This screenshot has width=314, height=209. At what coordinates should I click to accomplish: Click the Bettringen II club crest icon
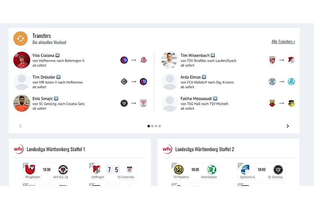click(x=144, y=60)
